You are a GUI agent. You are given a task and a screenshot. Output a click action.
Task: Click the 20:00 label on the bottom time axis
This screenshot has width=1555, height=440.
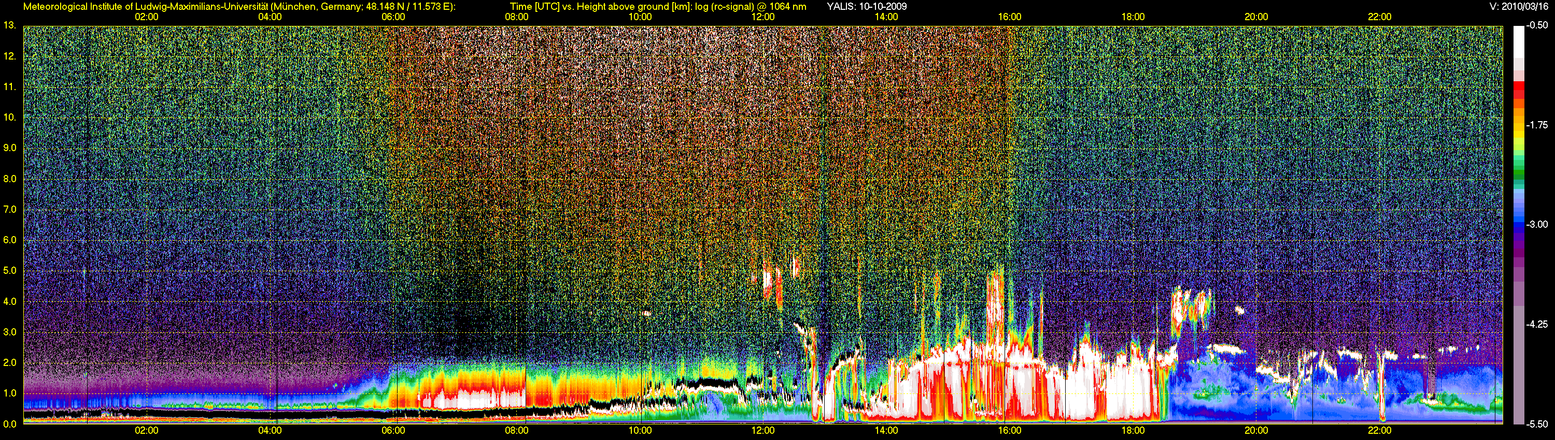pyautogui.click(x=1256, y=431)
